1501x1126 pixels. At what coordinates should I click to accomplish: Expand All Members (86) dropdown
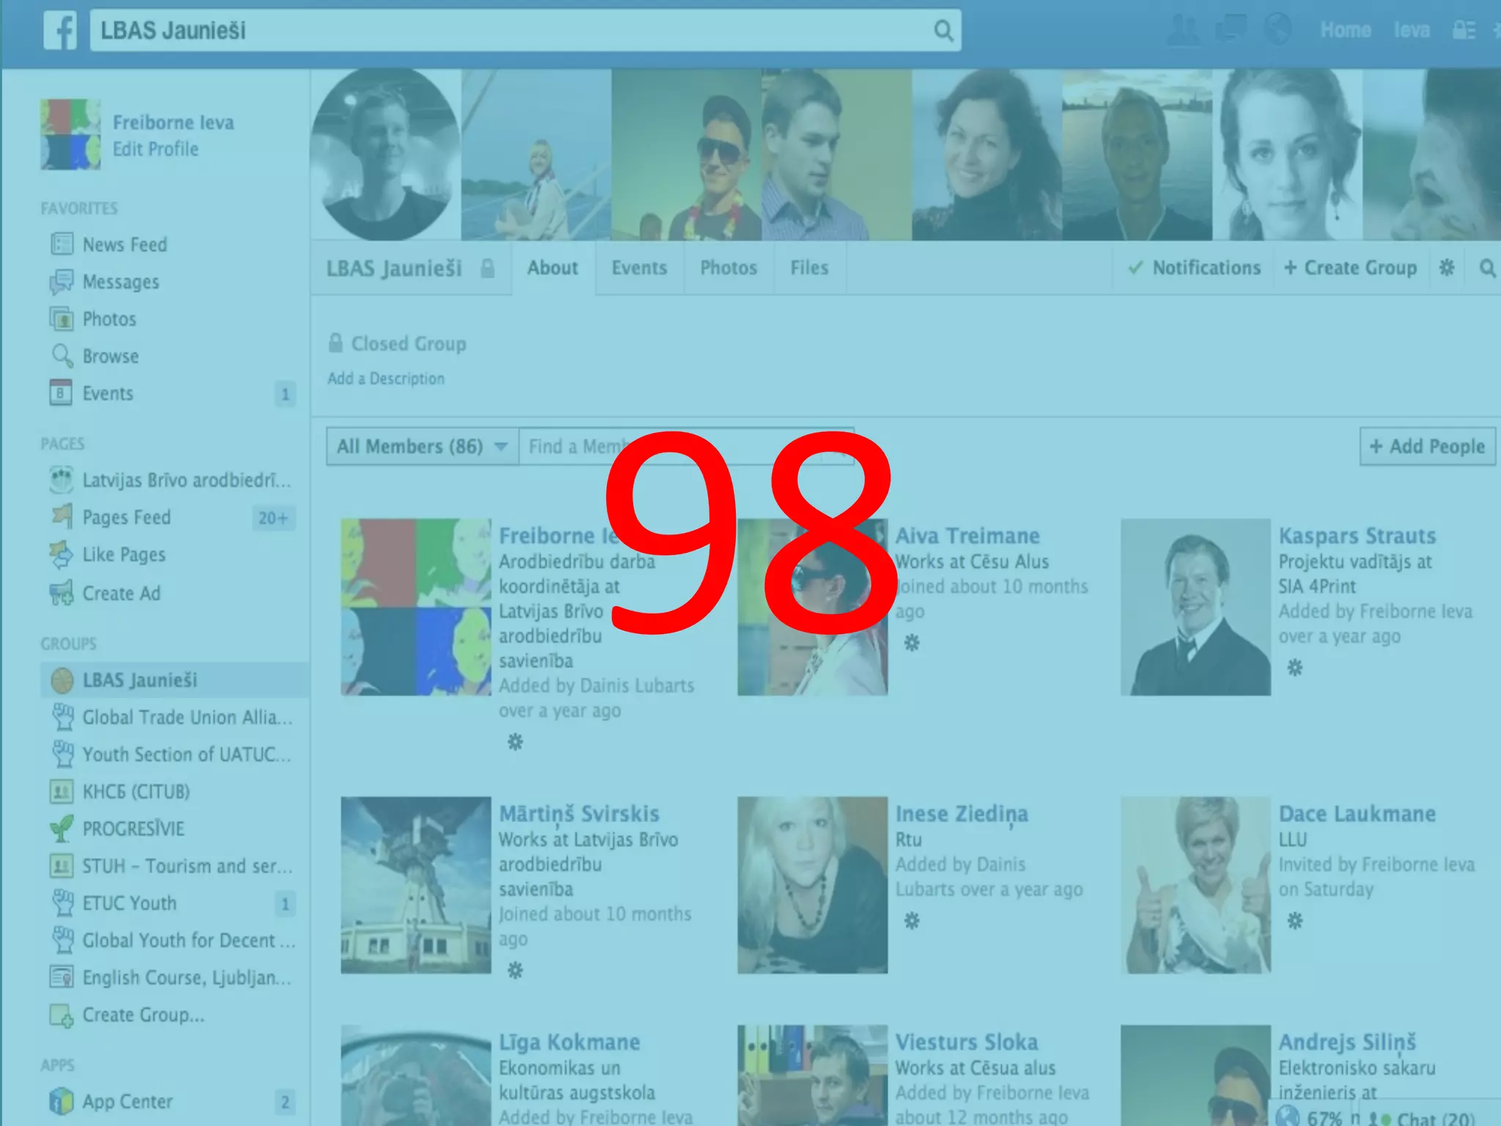422,446
